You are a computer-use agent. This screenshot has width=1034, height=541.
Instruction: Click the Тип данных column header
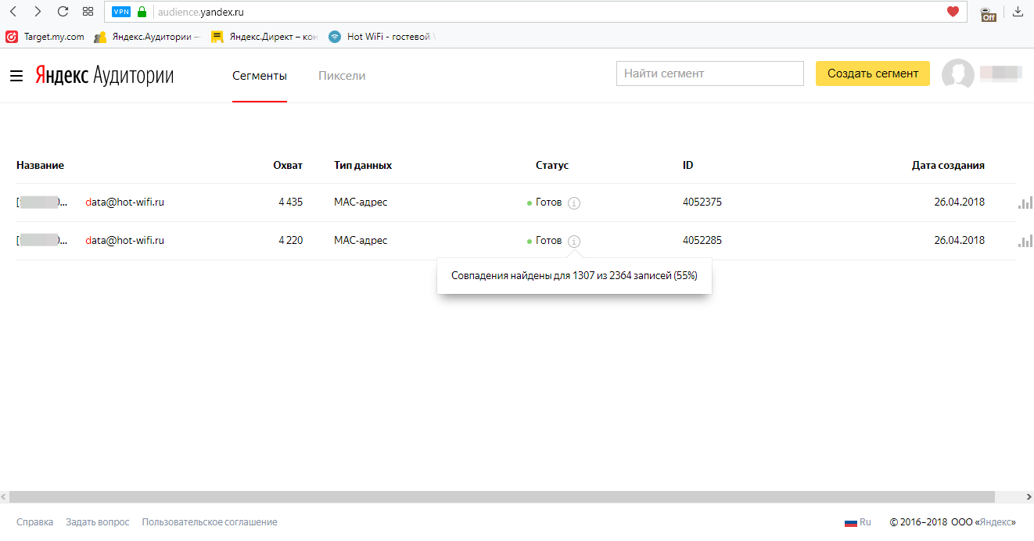pos(363,165)
